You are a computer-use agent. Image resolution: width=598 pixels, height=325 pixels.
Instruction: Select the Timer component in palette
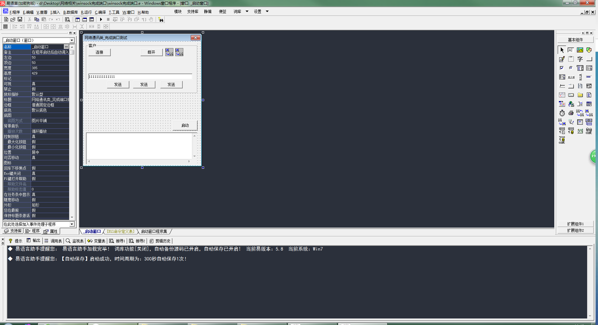tap(562, 113)
